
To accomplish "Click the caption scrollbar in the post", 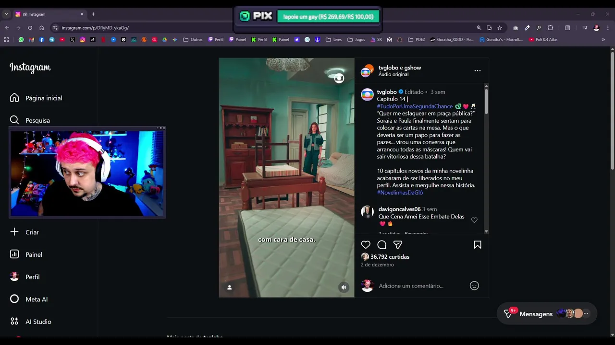I will click(486, 101).
